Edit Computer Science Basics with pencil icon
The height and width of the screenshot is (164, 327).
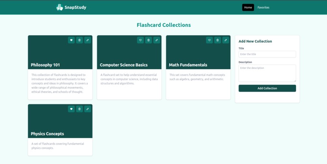tap(157, 40)
